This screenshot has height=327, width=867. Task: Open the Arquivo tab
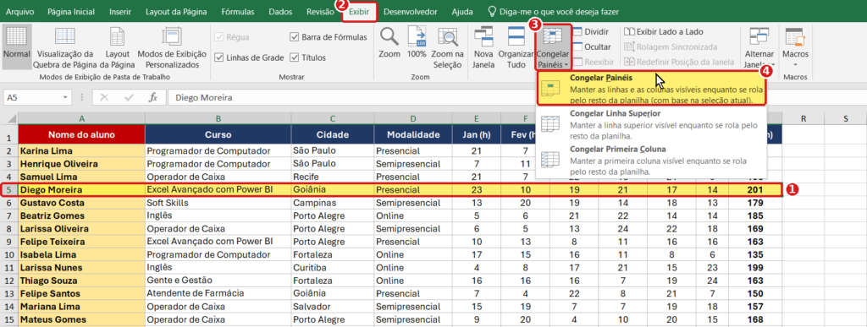click(x=19, y=11)
